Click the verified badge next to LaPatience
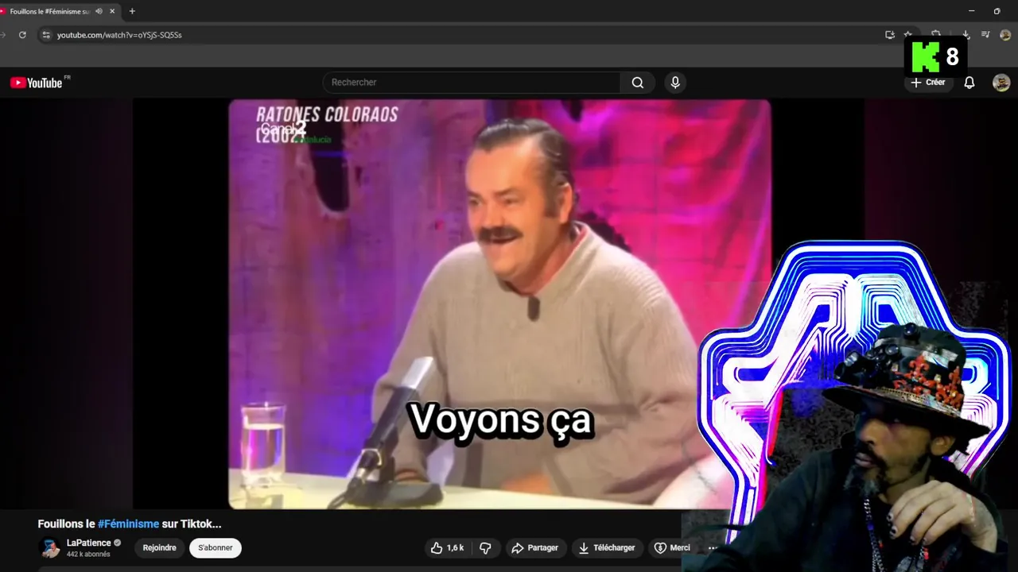 pyautogui.click(x=118, y=543)
